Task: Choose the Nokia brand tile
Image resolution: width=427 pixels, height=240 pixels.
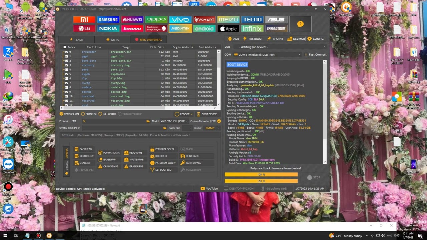Action: [x=108, y=29]
